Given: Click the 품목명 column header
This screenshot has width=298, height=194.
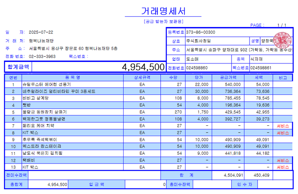Looking at the screenshot, I should coord(73,77).
